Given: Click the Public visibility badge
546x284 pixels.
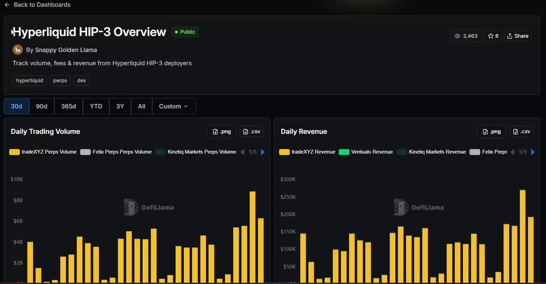Looking at the screenshot, I should click(x=185, y=32).
